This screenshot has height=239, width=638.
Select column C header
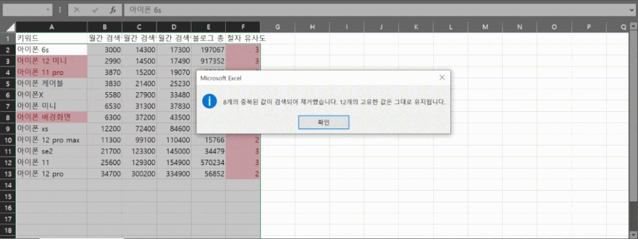coord(139,27)
